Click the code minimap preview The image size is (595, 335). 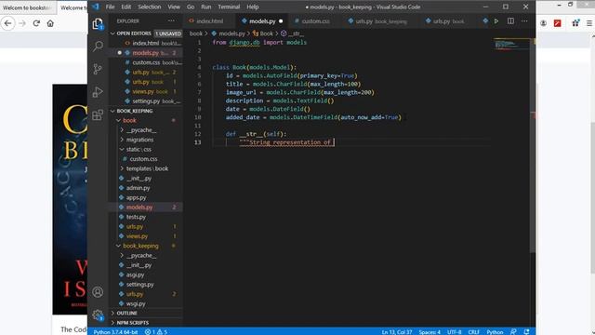tap(511, 44)
